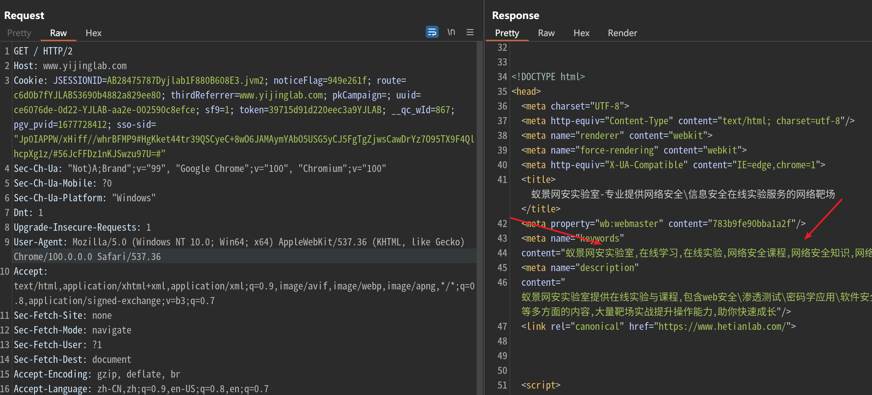Switch Request view to Pretty tab
This screenshot has height=395, width=872.
click(x=19, y=33)
